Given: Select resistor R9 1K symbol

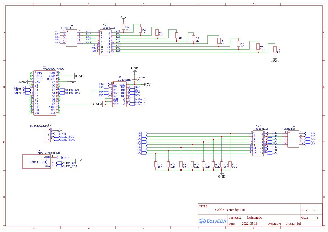Looking at the screenshot, I should pos(275,50).
